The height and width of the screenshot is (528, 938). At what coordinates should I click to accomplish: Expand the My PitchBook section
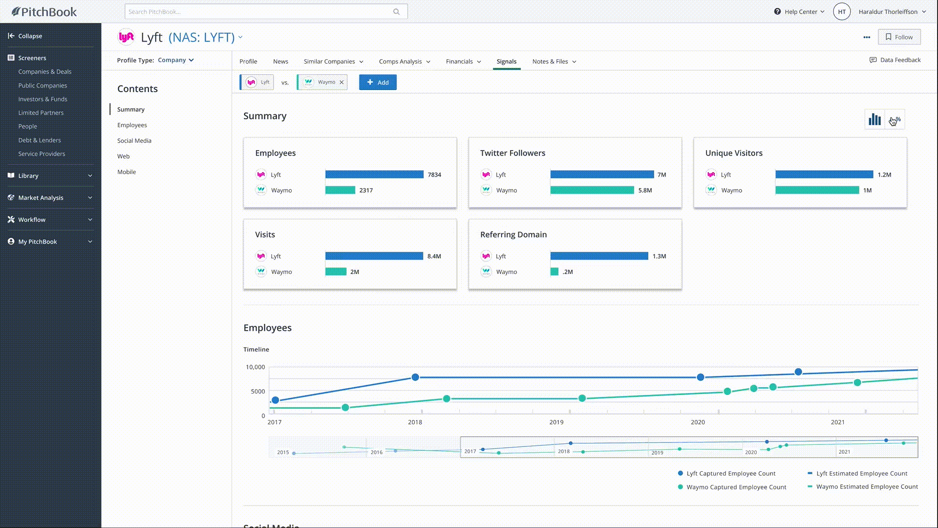90,242
